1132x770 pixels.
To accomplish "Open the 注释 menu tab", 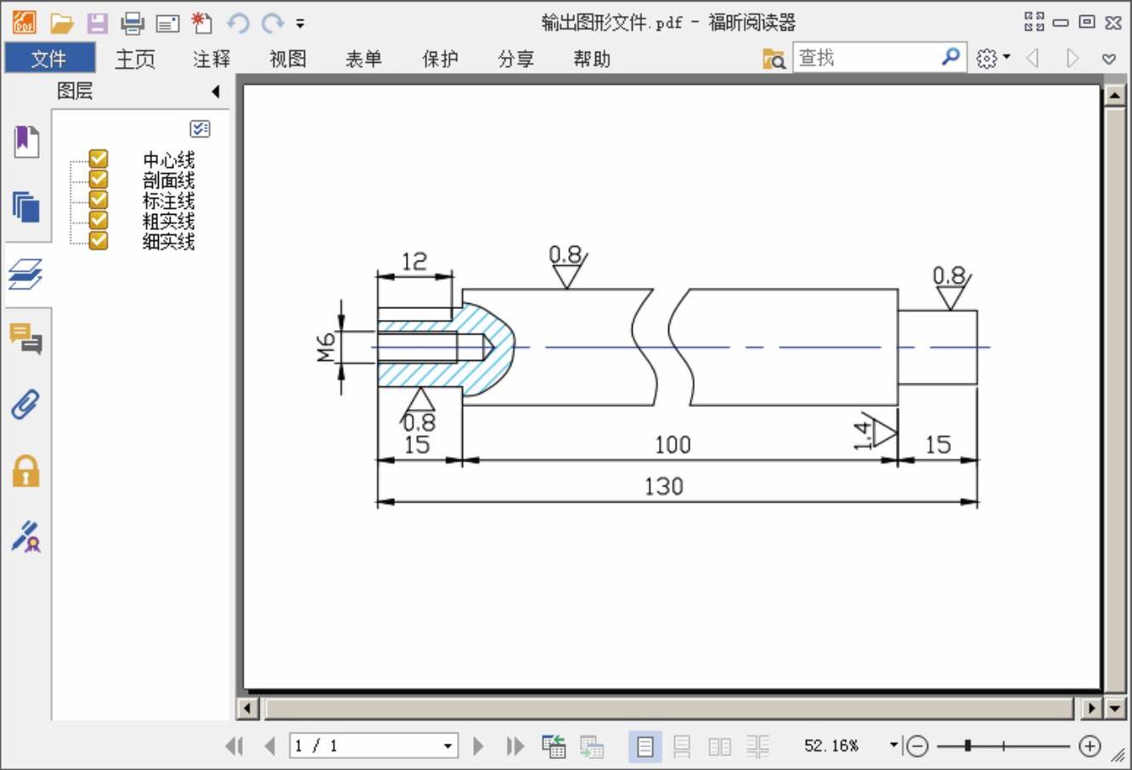I will [x=211, y=59].
